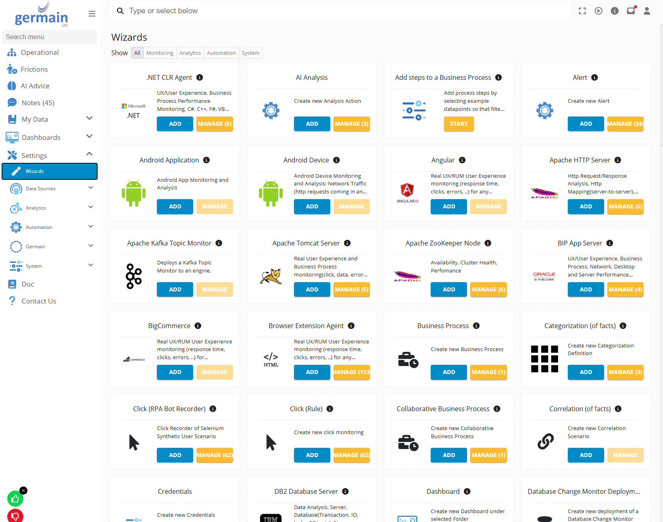
Task: Expand the My Data menu
Action: click(90, 119)
